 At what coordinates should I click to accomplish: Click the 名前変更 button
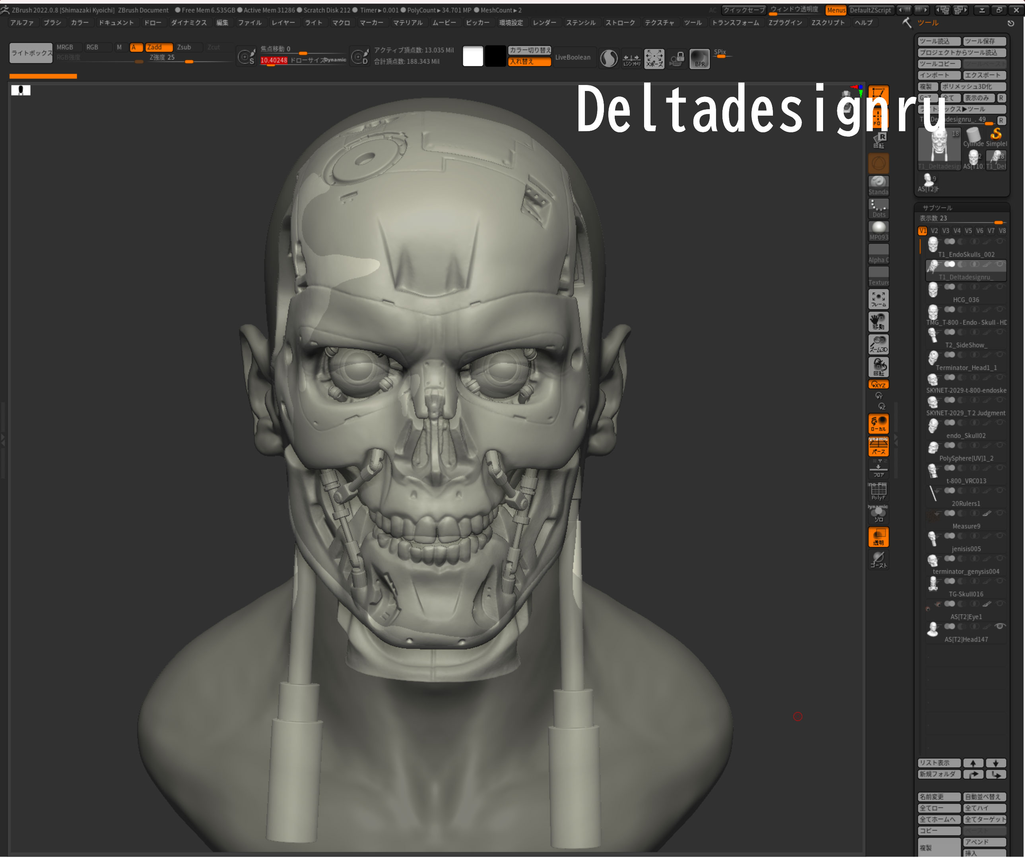coord(939,797)
